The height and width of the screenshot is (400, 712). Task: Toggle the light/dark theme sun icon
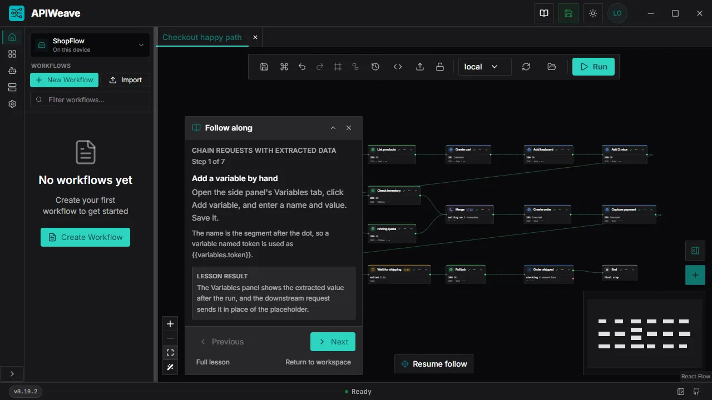593,13
